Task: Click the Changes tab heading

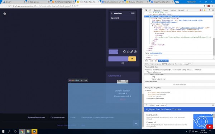Action: tap(151, 122)
